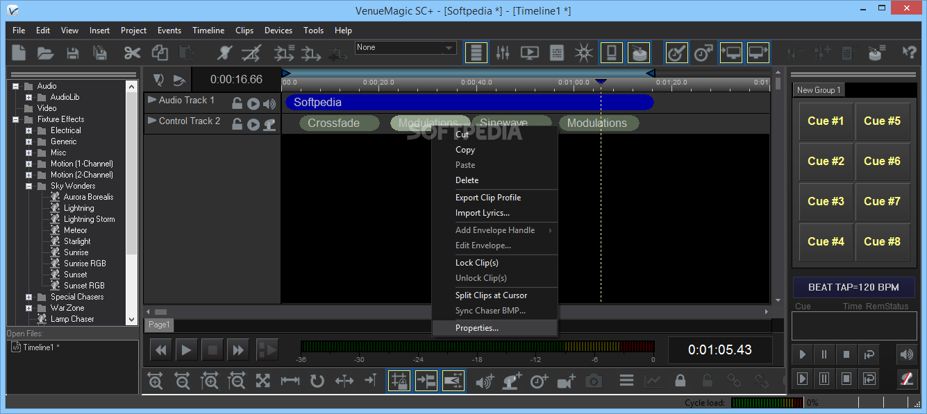Expand the Audio Track 1 disclosure triangle

152,100
